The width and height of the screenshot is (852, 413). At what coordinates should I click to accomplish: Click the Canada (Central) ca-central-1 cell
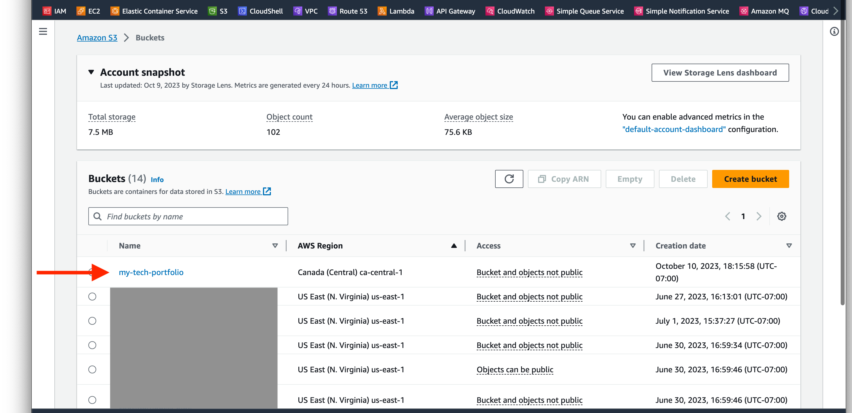[350, 272]
